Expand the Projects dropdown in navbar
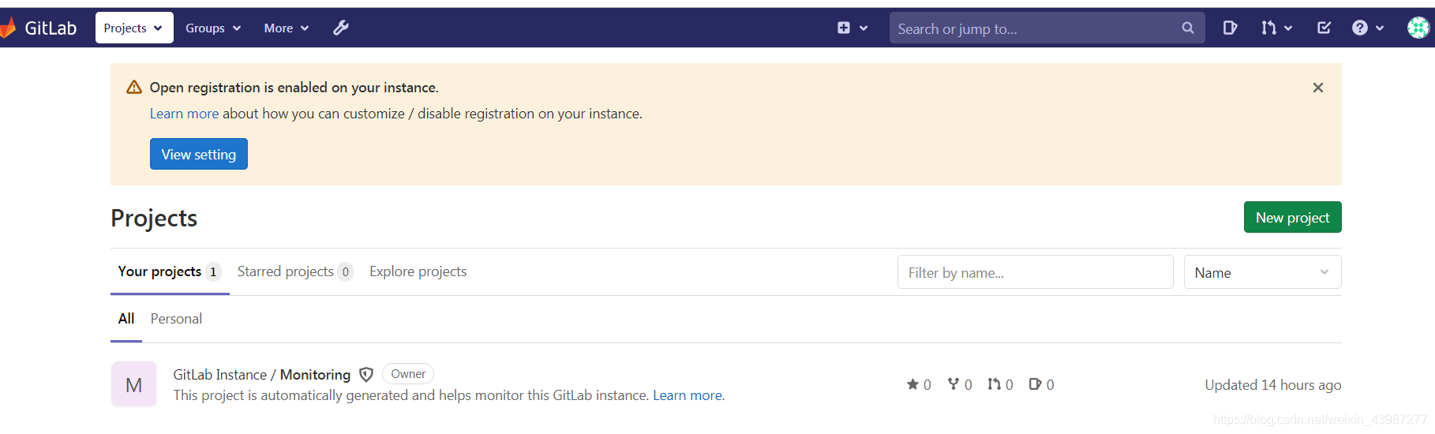The image size is (1435, 434). 134,28
